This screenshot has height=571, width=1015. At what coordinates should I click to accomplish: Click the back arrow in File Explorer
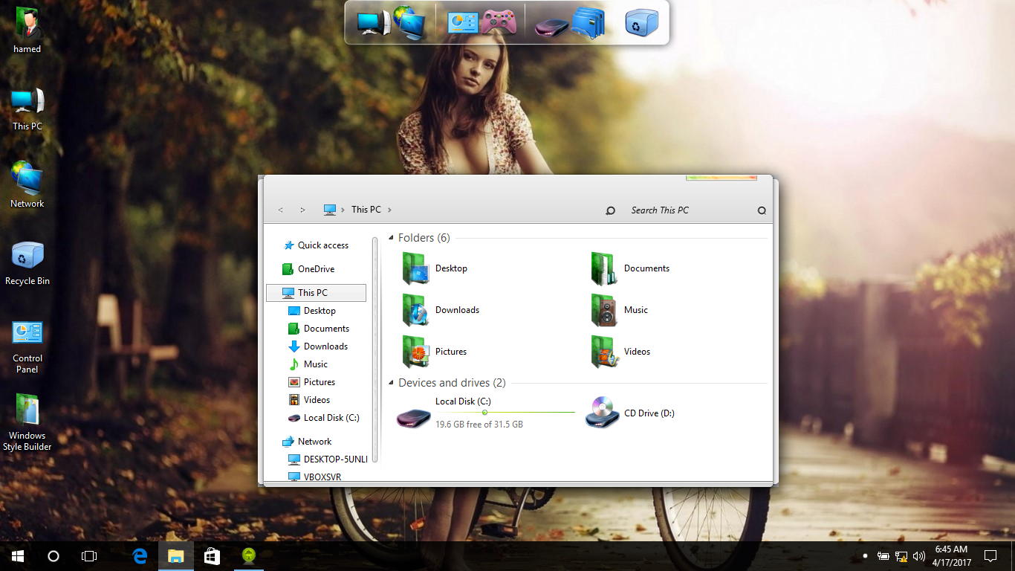(x=280, y=210)
